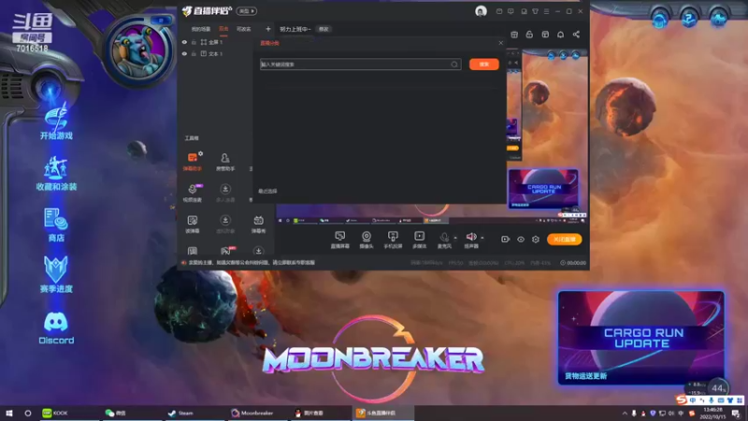The image size is (748, 421).
Task: Open settings gear on 弹幕助手
Action: coord(201,153)
